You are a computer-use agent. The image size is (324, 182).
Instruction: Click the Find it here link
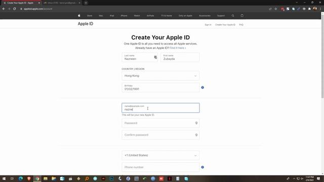pyautogui.click(x=178, y=48)
